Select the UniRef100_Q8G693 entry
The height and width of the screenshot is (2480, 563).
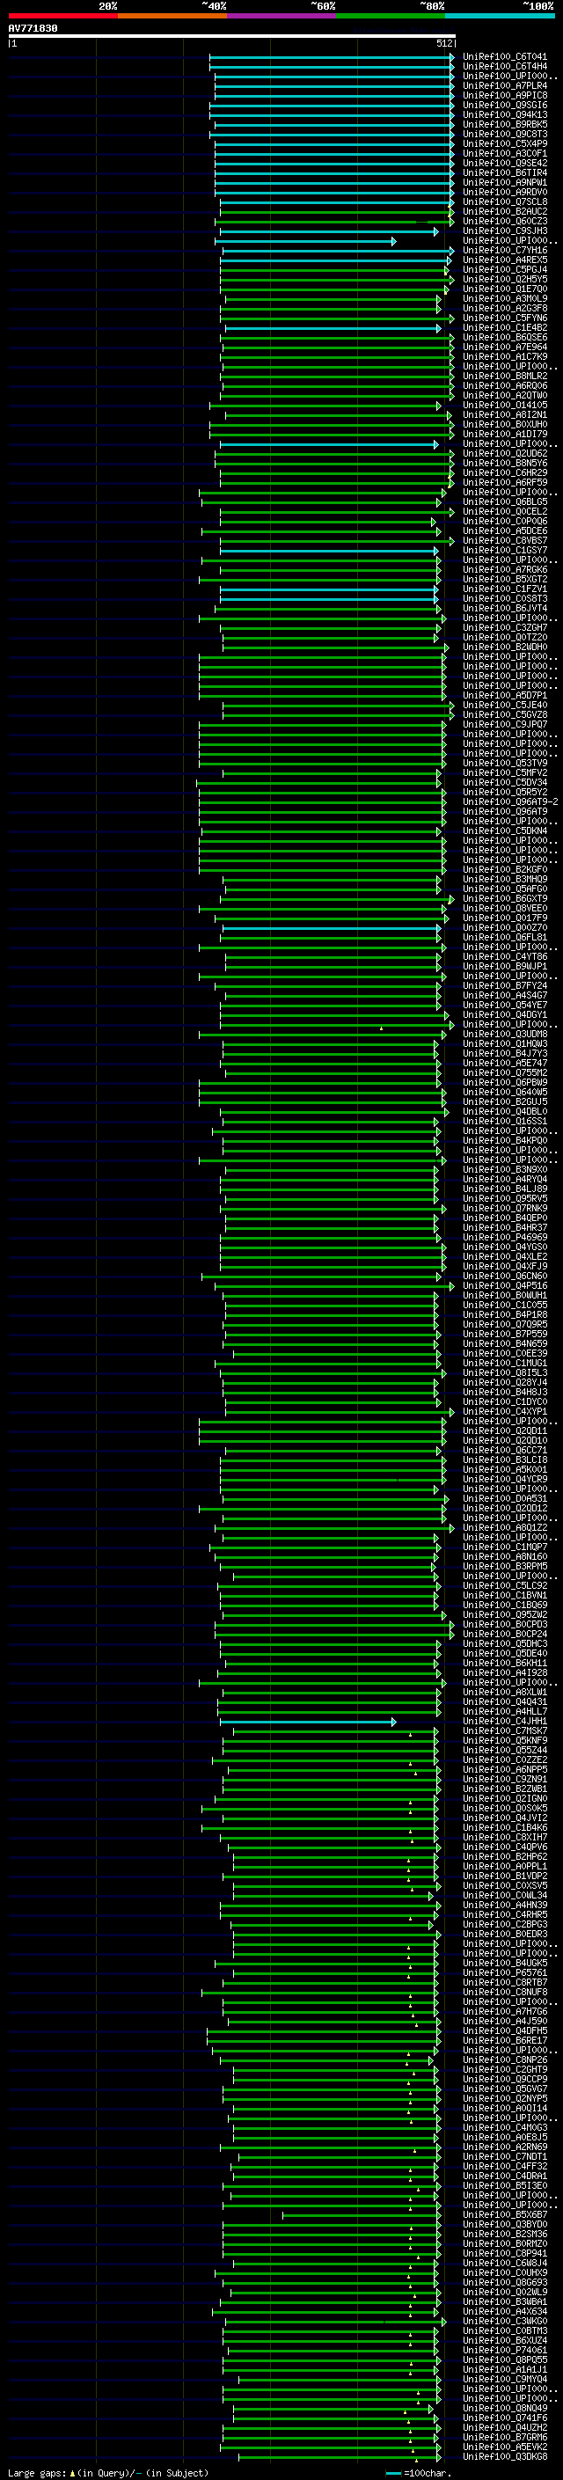coord(505,2282)
